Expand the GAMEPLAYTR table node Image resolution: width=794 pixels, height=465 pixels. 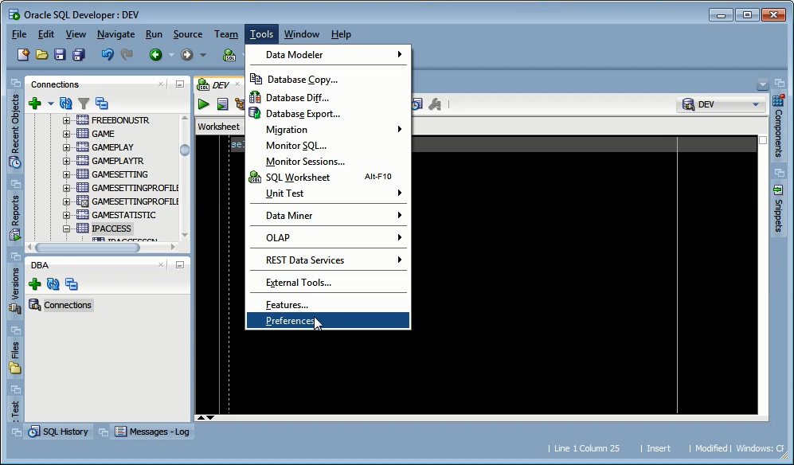[66, 161]
